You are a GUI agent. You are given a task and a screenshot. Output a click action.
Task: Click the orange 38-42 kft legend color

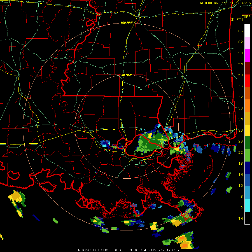(x=247, y=106)
